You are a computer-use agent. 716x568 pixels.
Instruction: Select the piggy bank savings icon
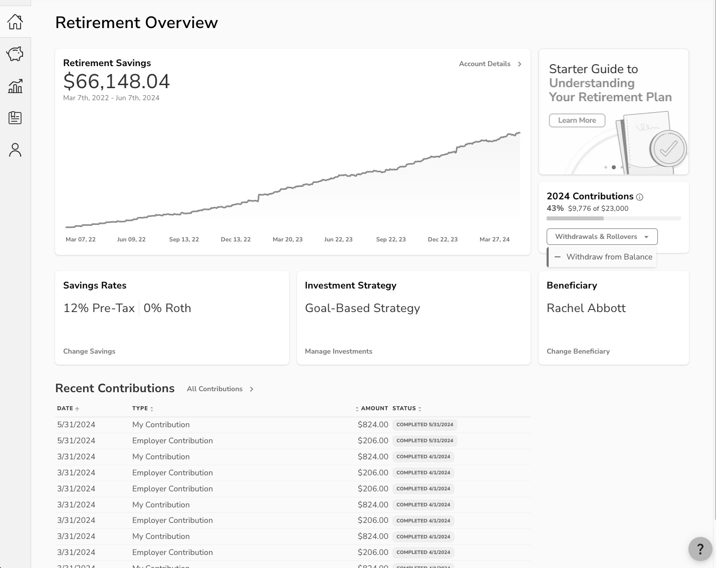tap(15, 54)
